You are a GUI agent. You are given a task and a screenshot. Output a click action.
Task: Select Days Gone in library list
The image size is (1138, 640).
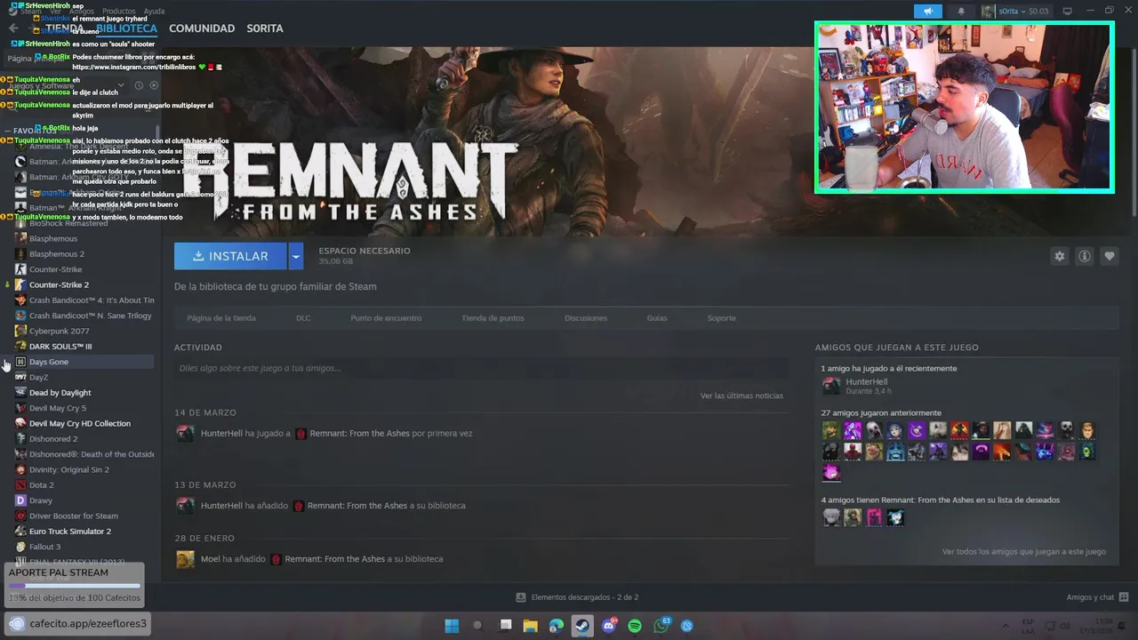tap(84, 362)
